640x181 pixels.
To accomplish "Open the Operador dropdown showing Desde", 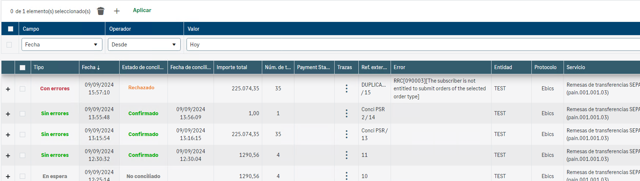I will 144,45.
